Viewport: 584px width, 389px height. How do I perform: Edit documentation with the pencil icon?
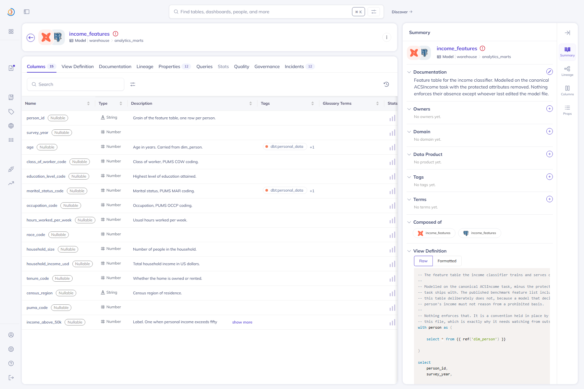coord(549,72)
